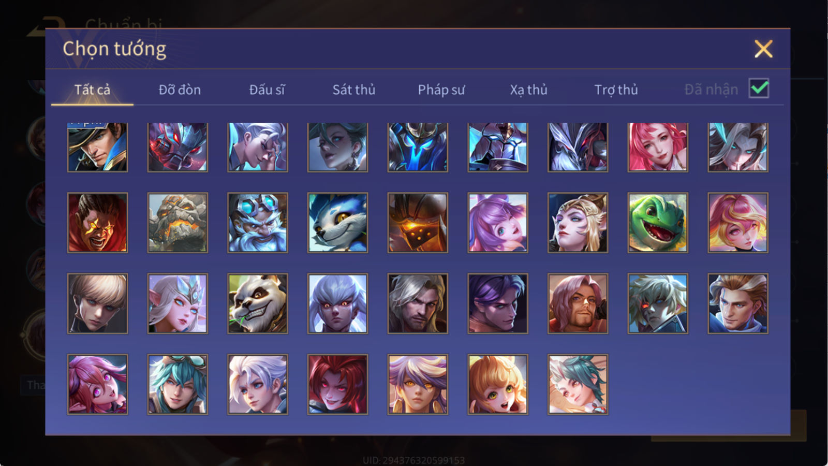Image resolution: width=828 pixels, height=466 pixels.
Task: Close the Chọn tướng dialog
Action: click(763, 49)
